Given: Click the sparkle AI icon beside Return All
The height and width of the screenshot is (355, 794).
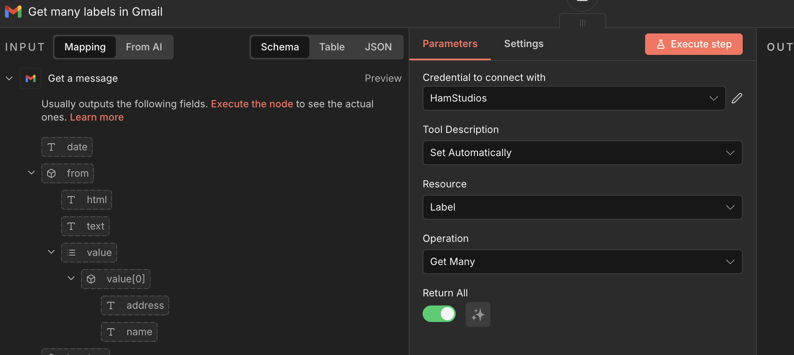Looking at the screenshot, I should point(478,315).
